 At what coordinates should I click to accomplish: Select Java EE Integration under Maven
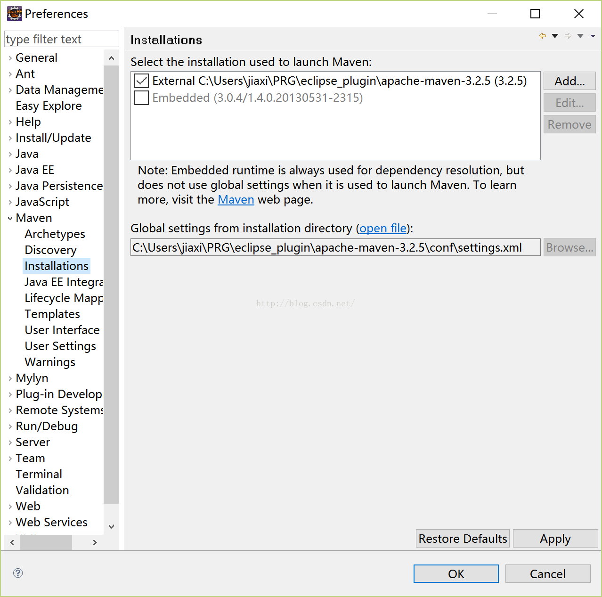click(x=64, y=282)
